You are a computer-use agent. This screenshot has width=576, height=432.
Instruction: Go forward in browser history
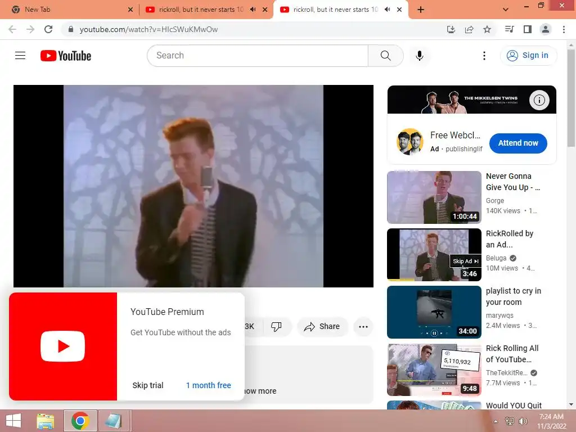30,29
